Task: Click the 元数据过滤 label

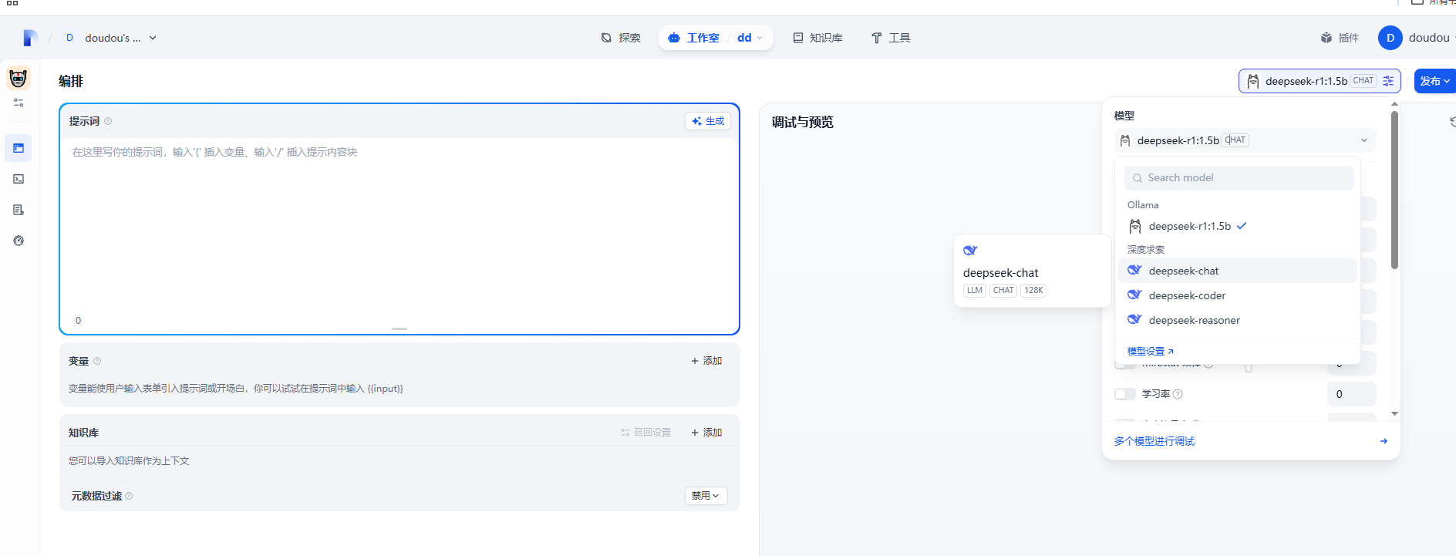Action: 96,496
